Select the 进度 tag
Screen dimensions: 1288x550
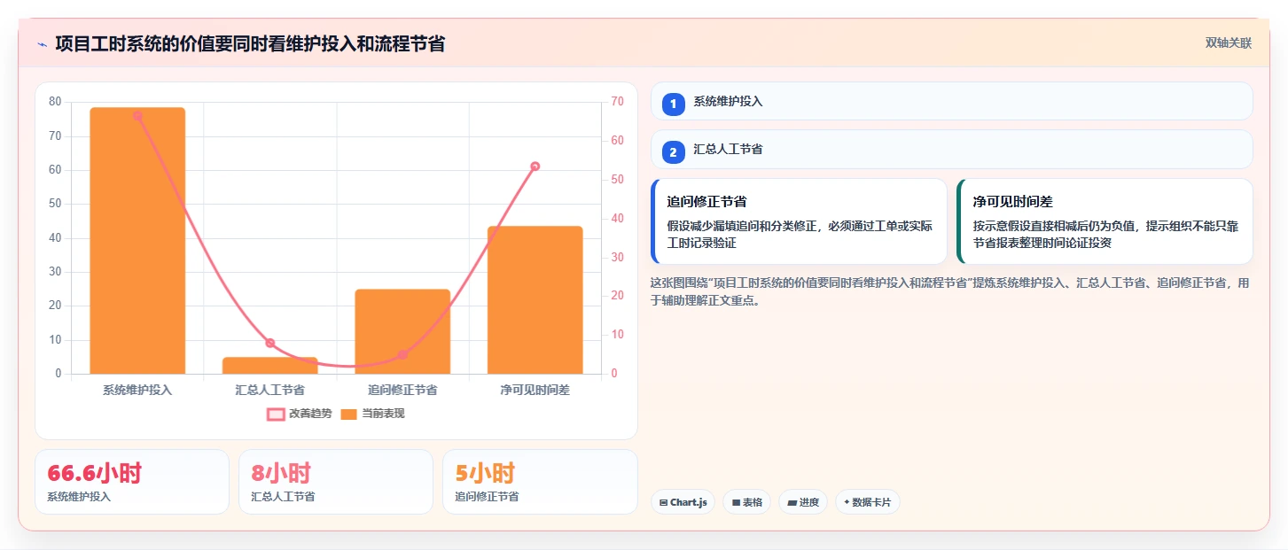click(x=803, y=502)
